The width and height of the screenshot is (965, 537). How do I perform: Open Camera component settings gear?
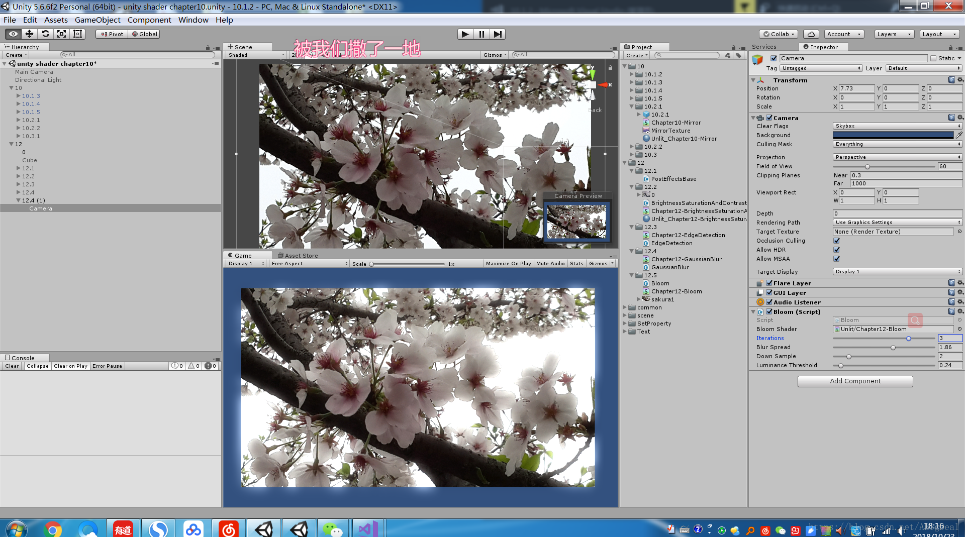[960, 118]
